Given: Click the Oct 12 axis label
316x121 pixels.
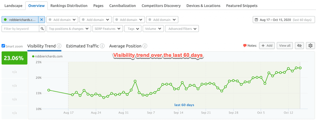Looking at the screenshot, I should point(288,113).
